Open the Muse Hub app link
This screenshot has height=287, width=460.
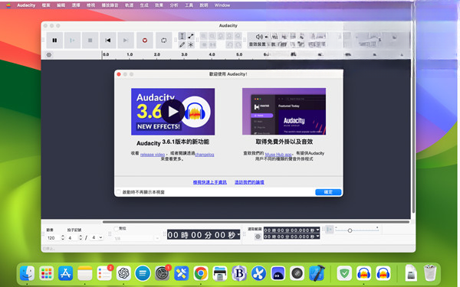click(278, 154)
